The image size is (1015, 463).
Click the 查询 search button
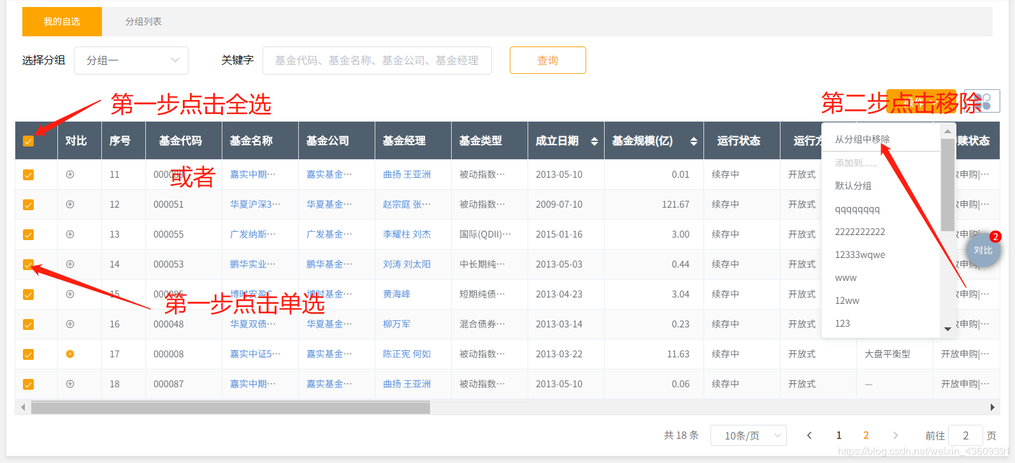[x=548, y=61]
